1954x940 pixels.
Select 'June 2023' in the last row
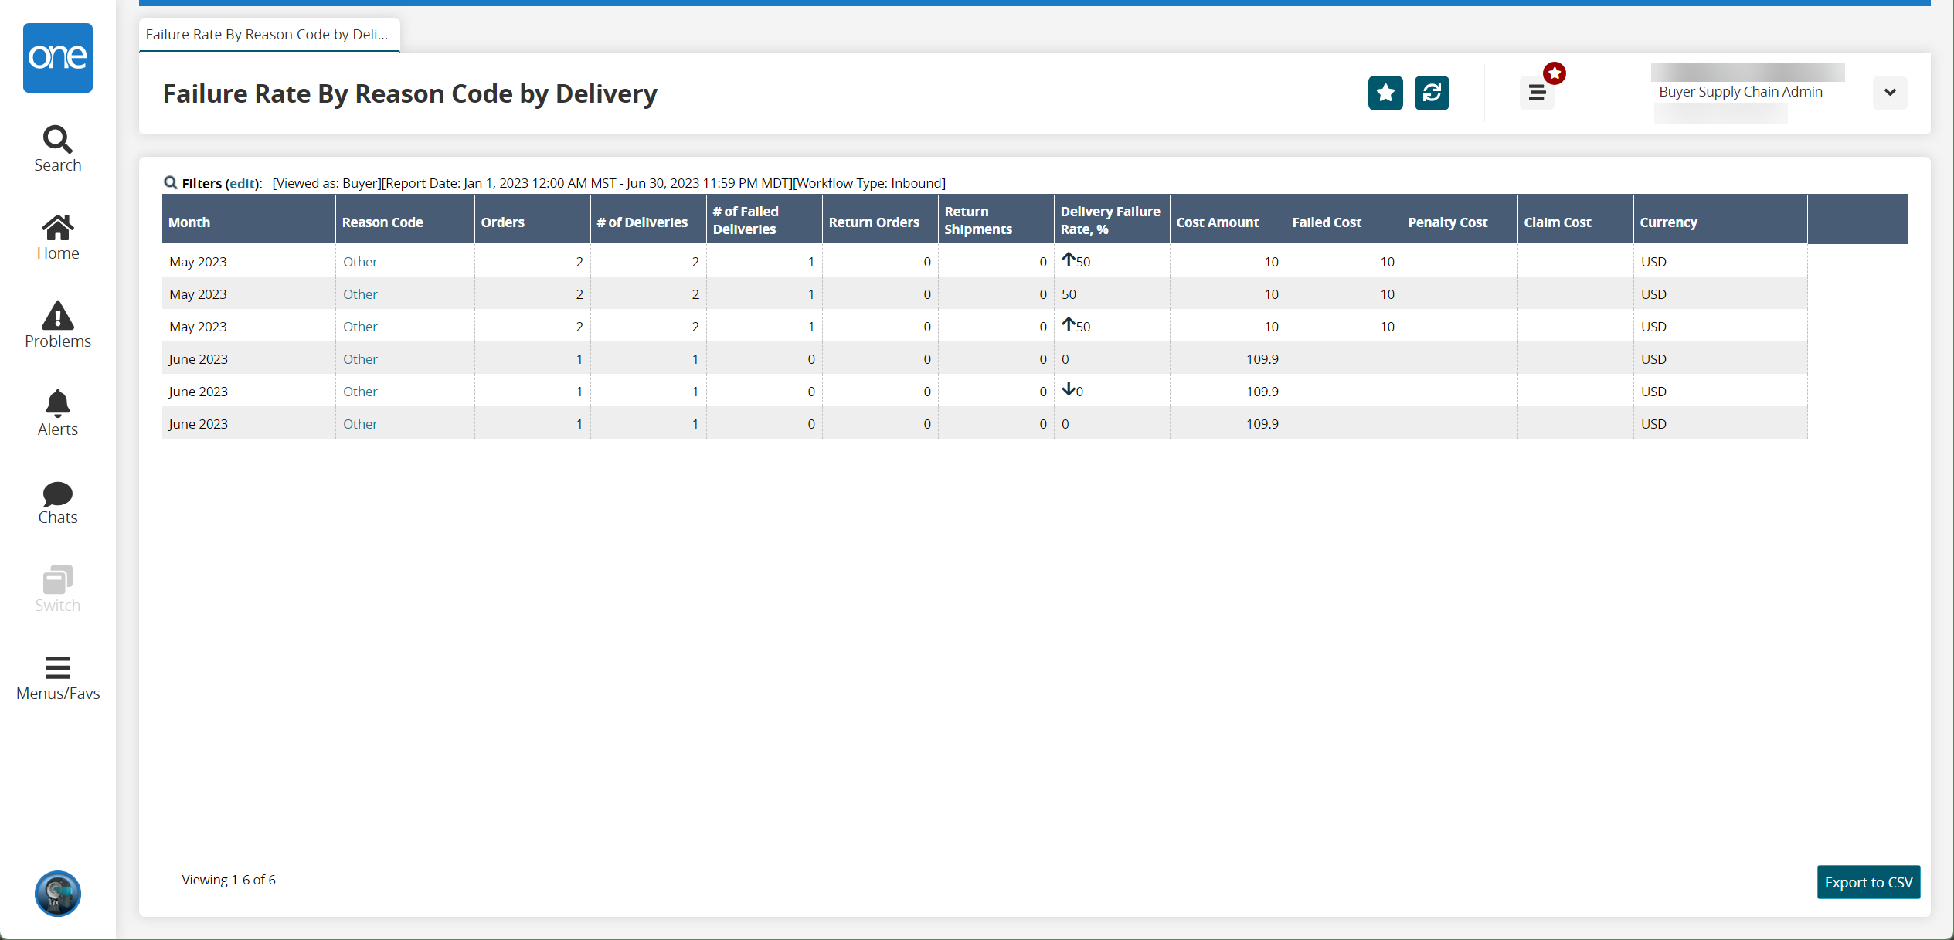tap(198, 424)
